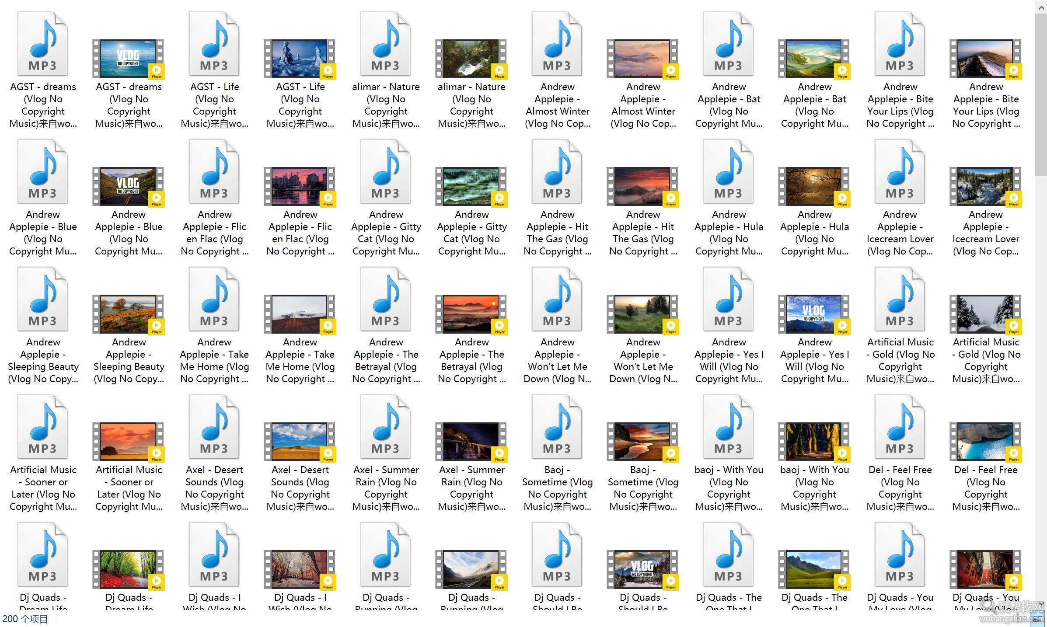Select the AGST - dreams video with ocean VLOG thumbnail

tap(128, 59)
